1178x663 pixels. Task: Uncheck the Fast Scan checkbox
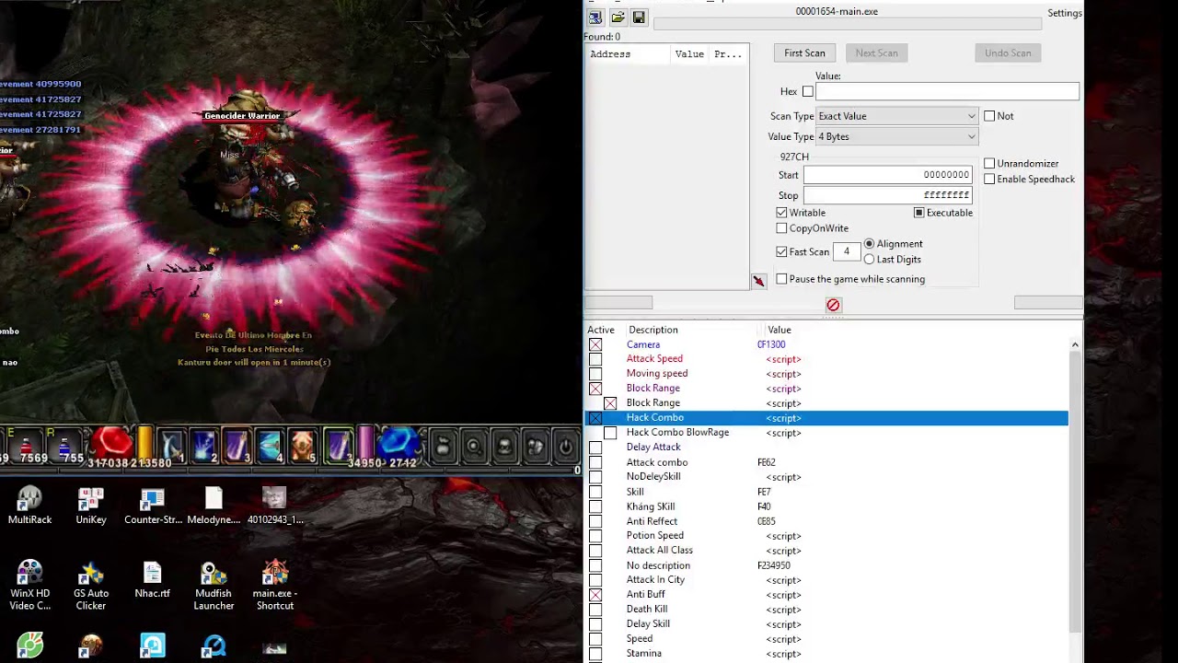781,251
